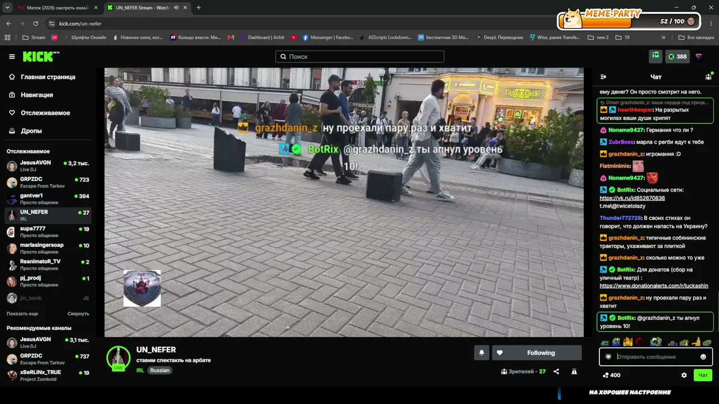Click the UN_NEFER streamer avatar below video
The width and height of the screenshot is (719, 404).
[x=119, y=358]
